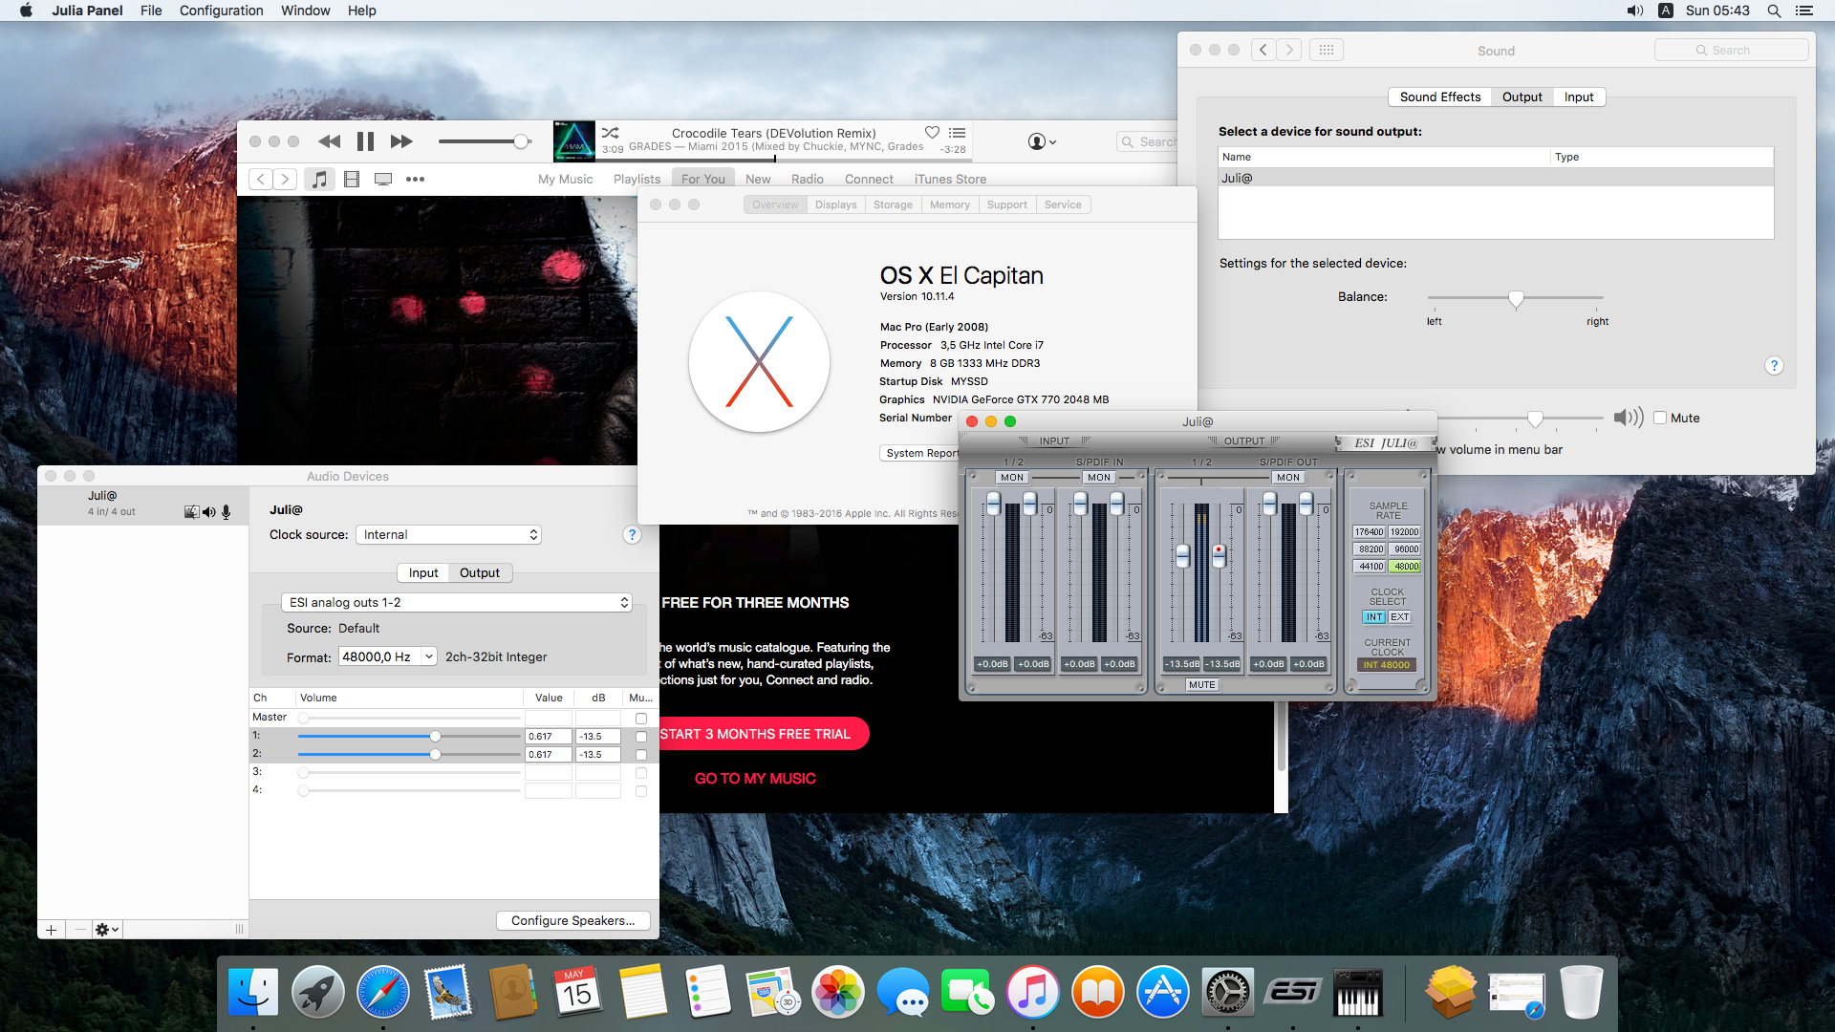The image size is (1835, 1032).
Task: Click START 3 MONTHS FREE TRIAL
Action: click(x=755, y=734)
